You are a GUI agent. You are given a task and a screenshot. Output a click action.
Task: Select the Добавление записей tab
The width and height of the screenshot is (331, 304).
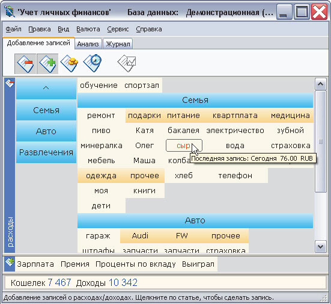click(x=38, y=43)
